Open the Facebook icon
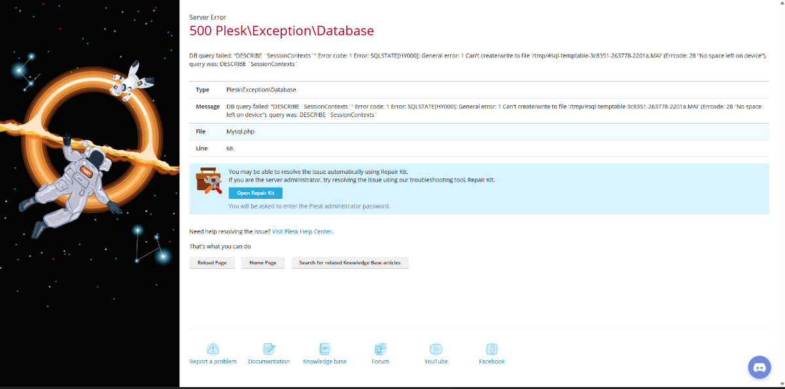Image resolution: width=785 pixels, height=389 pixels. pos(491,348)
